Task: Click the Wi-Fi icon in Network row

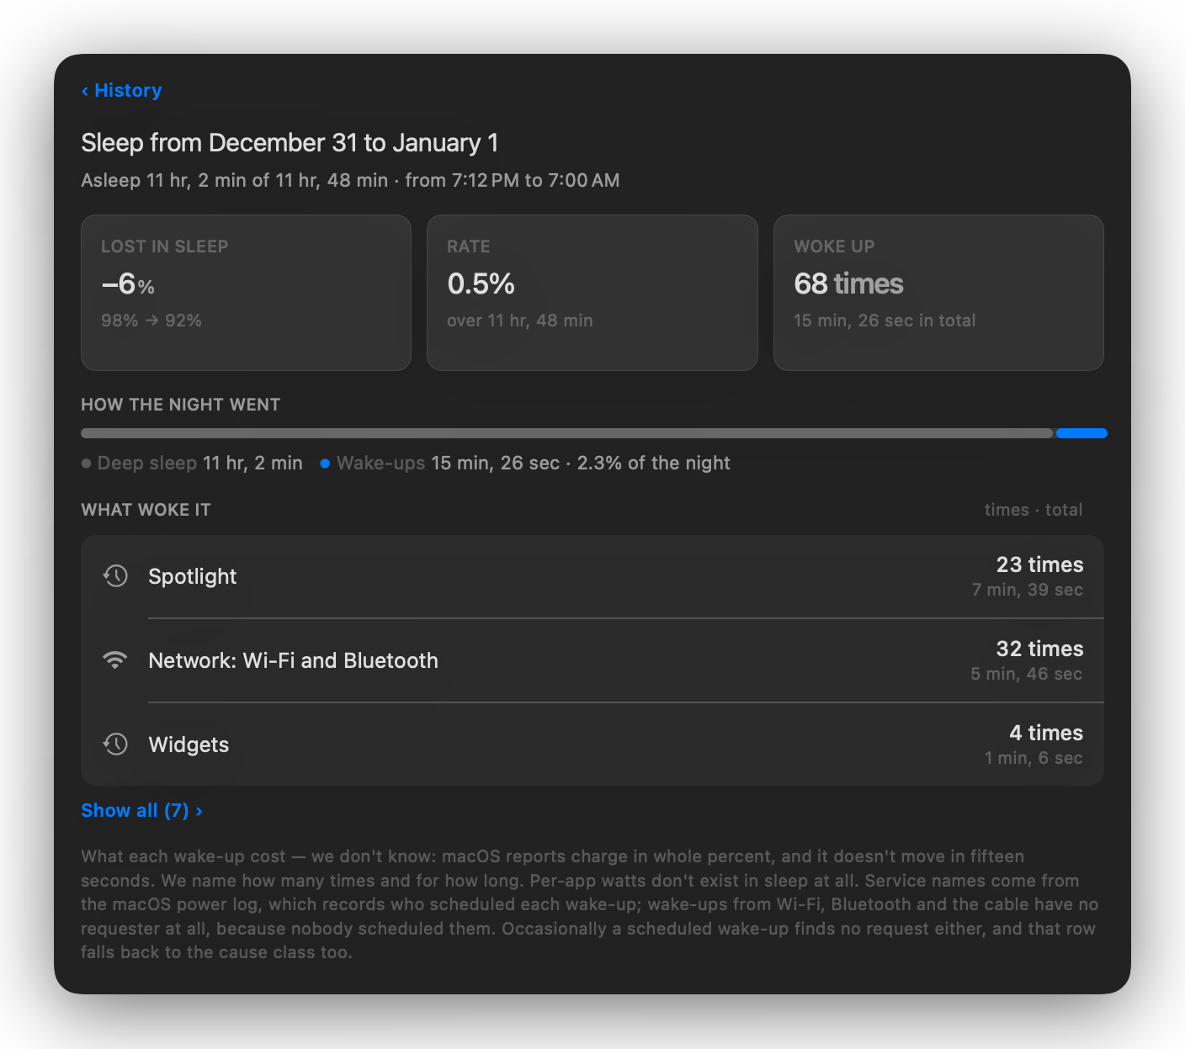Action: coord(115,660)
